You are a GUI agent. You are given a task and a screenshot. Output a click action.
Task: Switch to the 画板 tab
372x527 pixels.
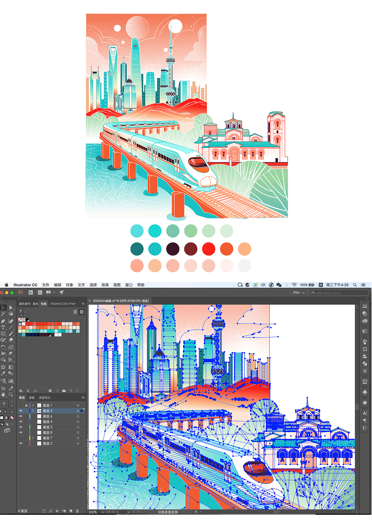click(32, 398)
